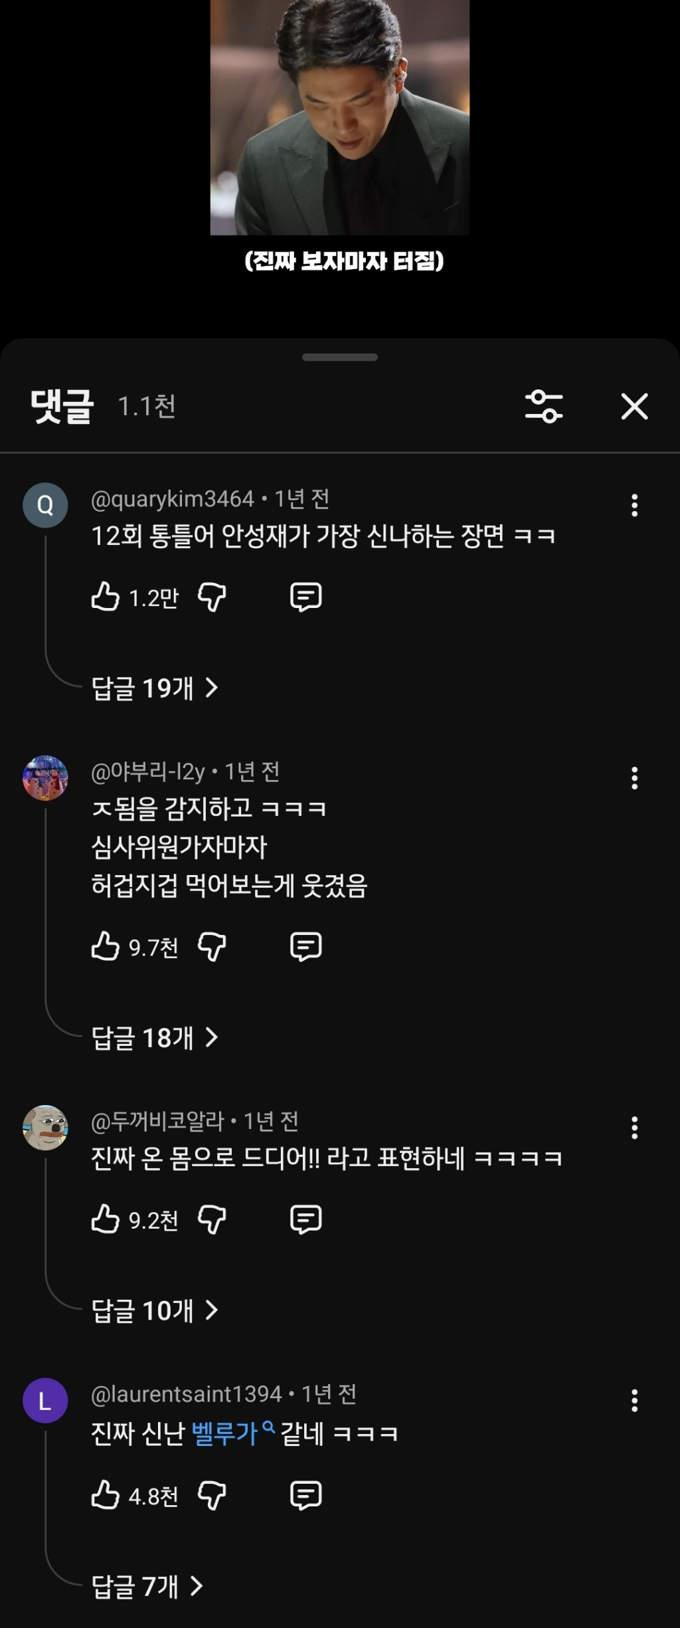Like the @laurentsaint1394 comment
This screenshot has width=680, height=1628.
(105, 1495)
